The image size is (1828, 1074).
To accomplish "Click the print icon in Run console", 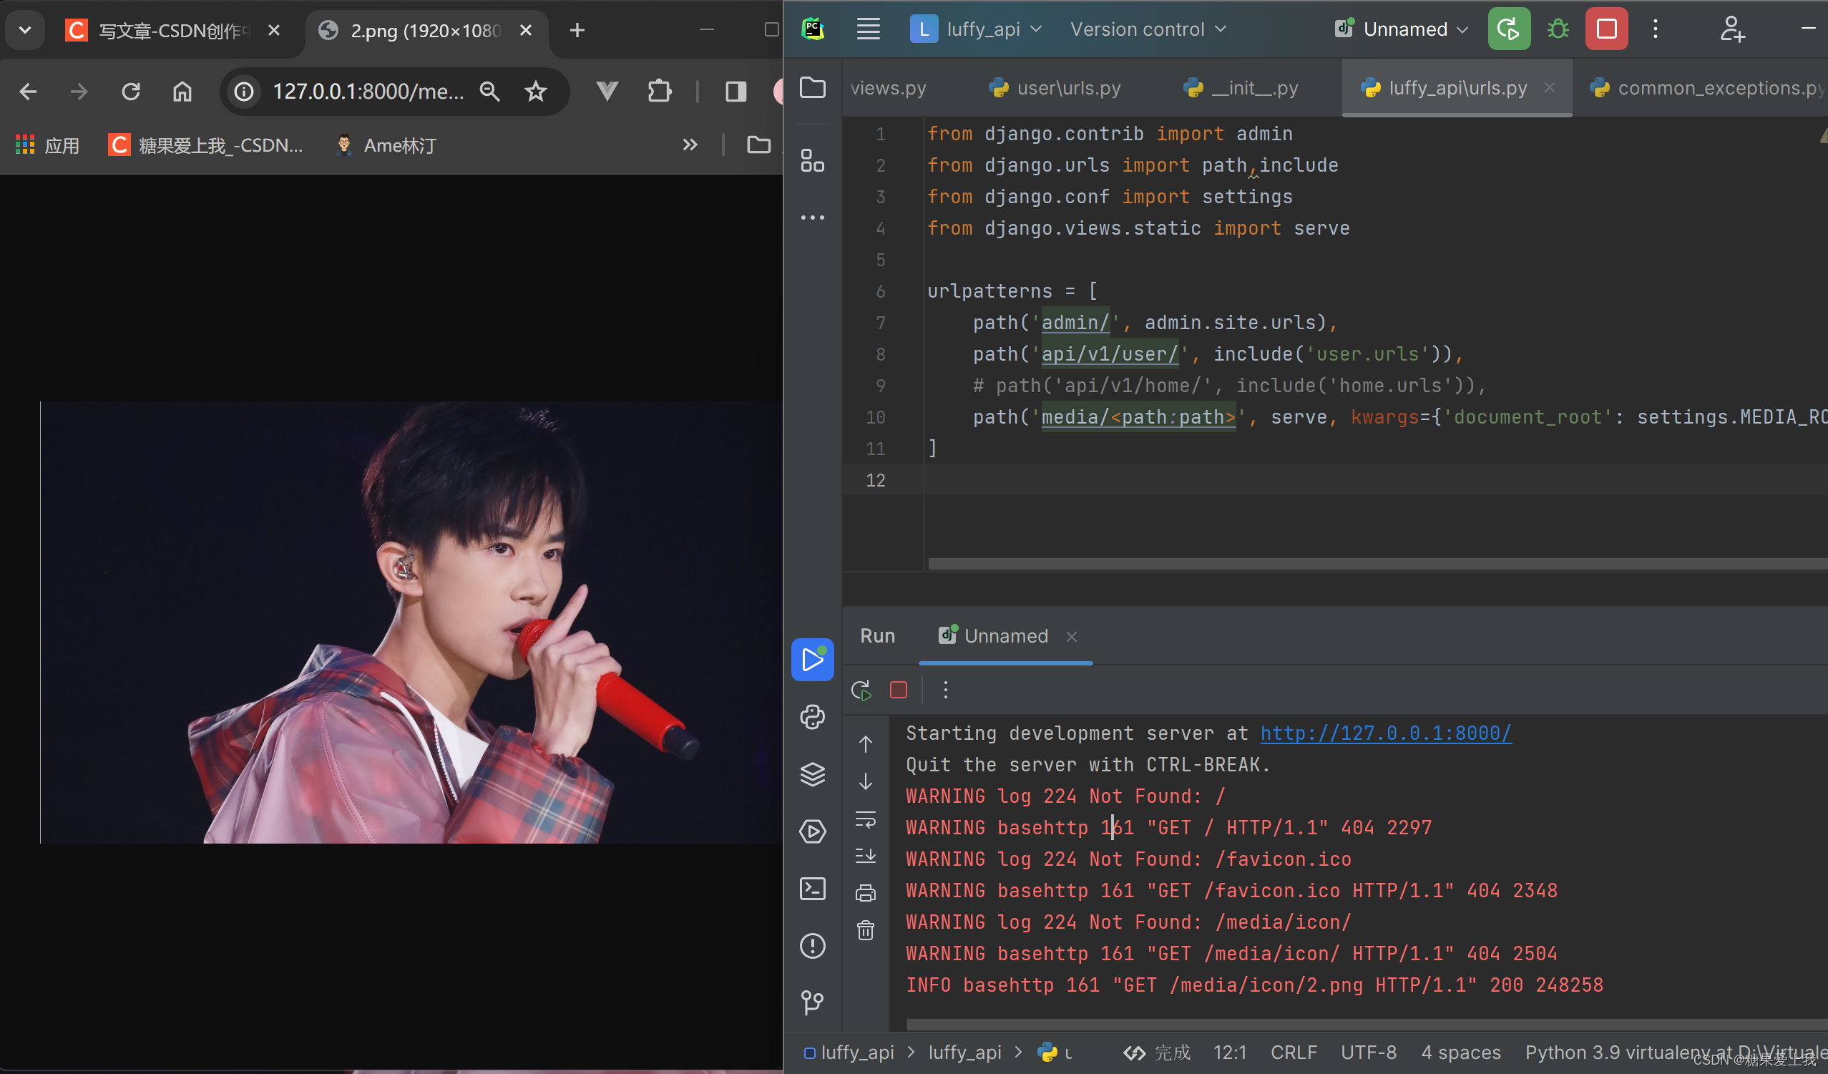I will tap(866, 892).
